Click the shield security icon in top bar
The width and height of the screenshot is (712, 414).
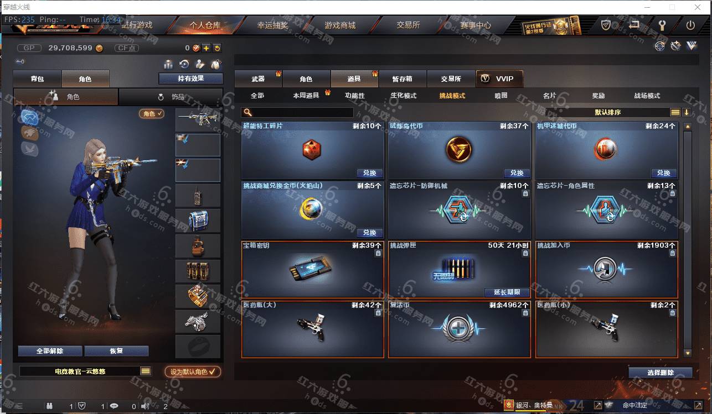tap(606, 25)
